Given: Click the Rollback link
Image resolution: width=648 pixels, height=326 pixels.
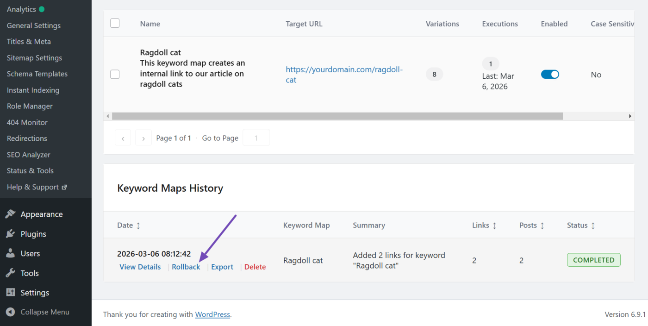Looking at the screenshot, I should click(x=186, y=267).
